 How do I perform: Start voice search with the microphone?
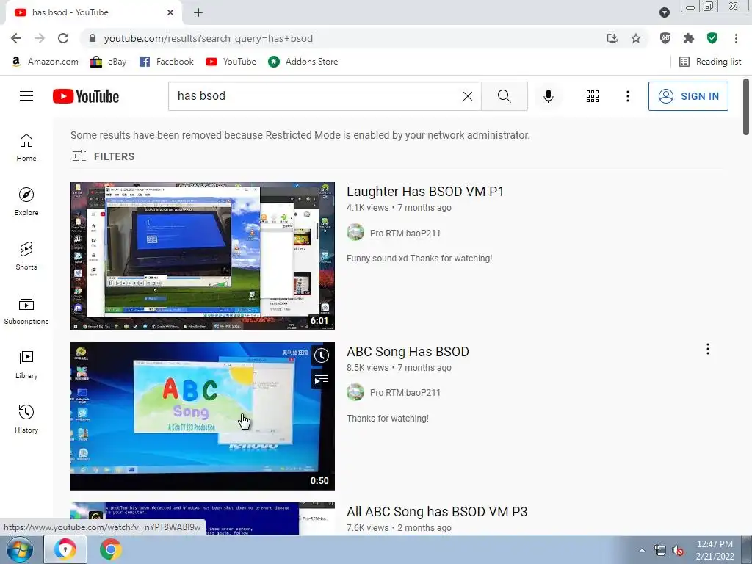click(548, 96)
